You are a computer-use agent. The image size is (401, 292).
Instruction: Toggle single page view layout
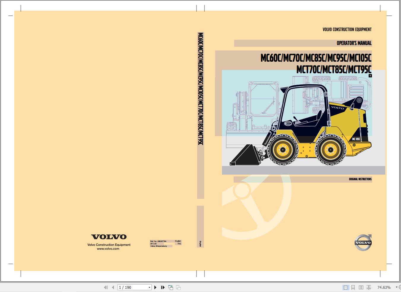click(x=345, y=287)
